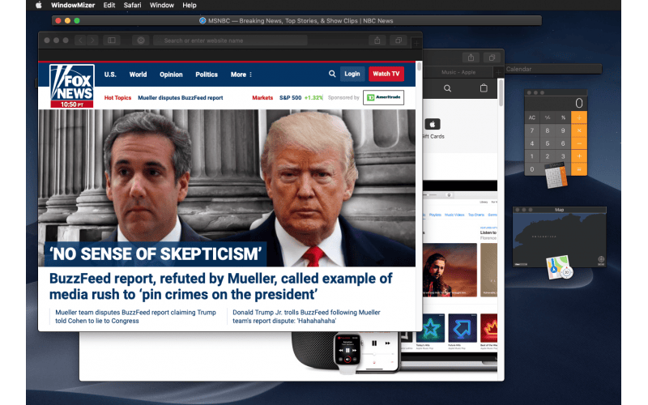The height and width of the screenshot is (405, 648).
Task: Click the rolled-up Calendar window title bar
Action: tap(553, 69)
